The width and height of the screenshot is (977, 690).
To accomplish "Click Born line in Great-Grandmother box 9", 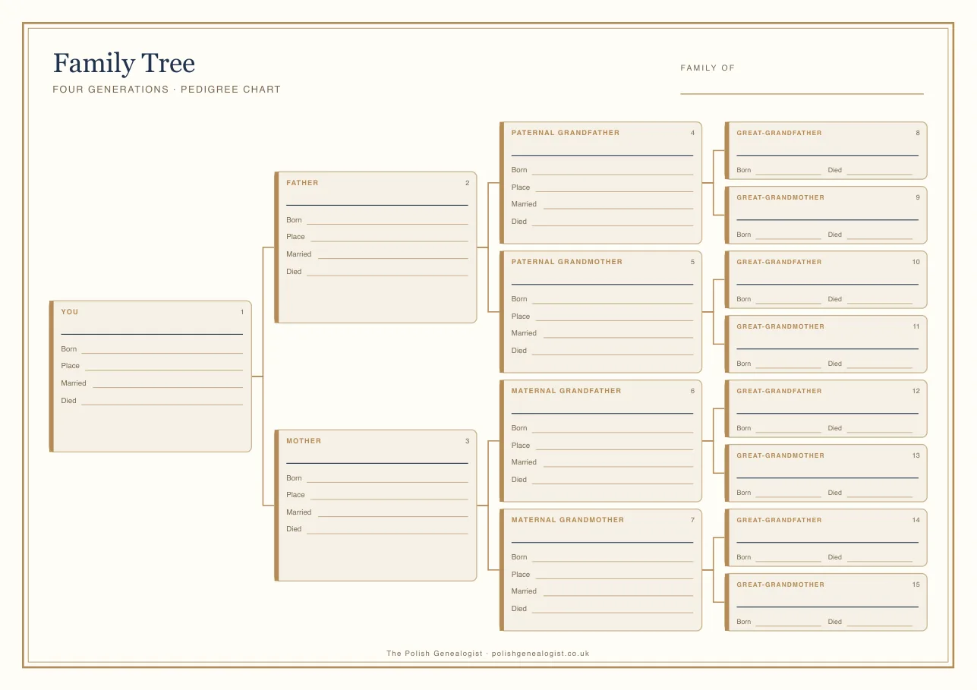I will [x=788, y=239].
